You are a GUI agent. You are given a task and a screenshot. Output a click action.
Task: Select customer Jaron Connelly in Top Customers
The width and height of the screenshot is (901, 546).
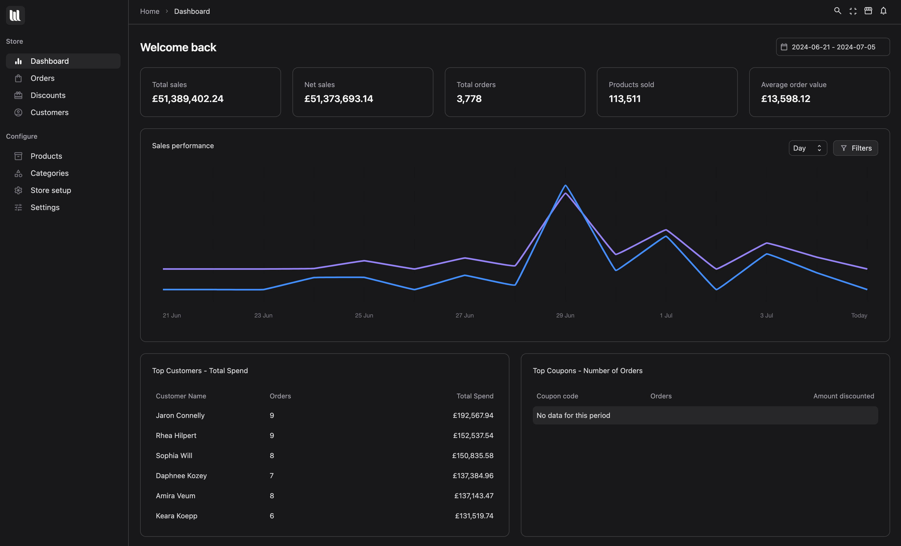[x=180, y=415]
